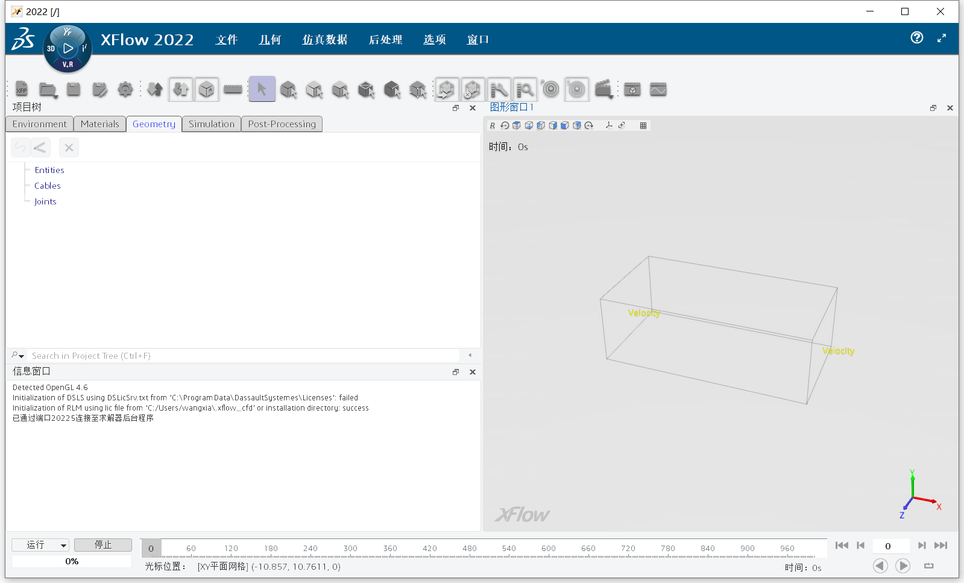Image resolution: width=964 pixels, height=583 pixels.
Task: Step to the next frame
Action: [x=922, y=546]
